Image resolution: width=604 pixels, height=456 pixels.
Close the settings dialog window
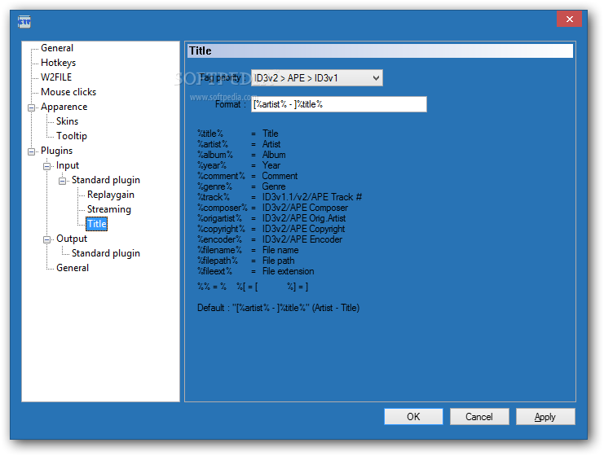pyautogui.click(x=569, y=19)
